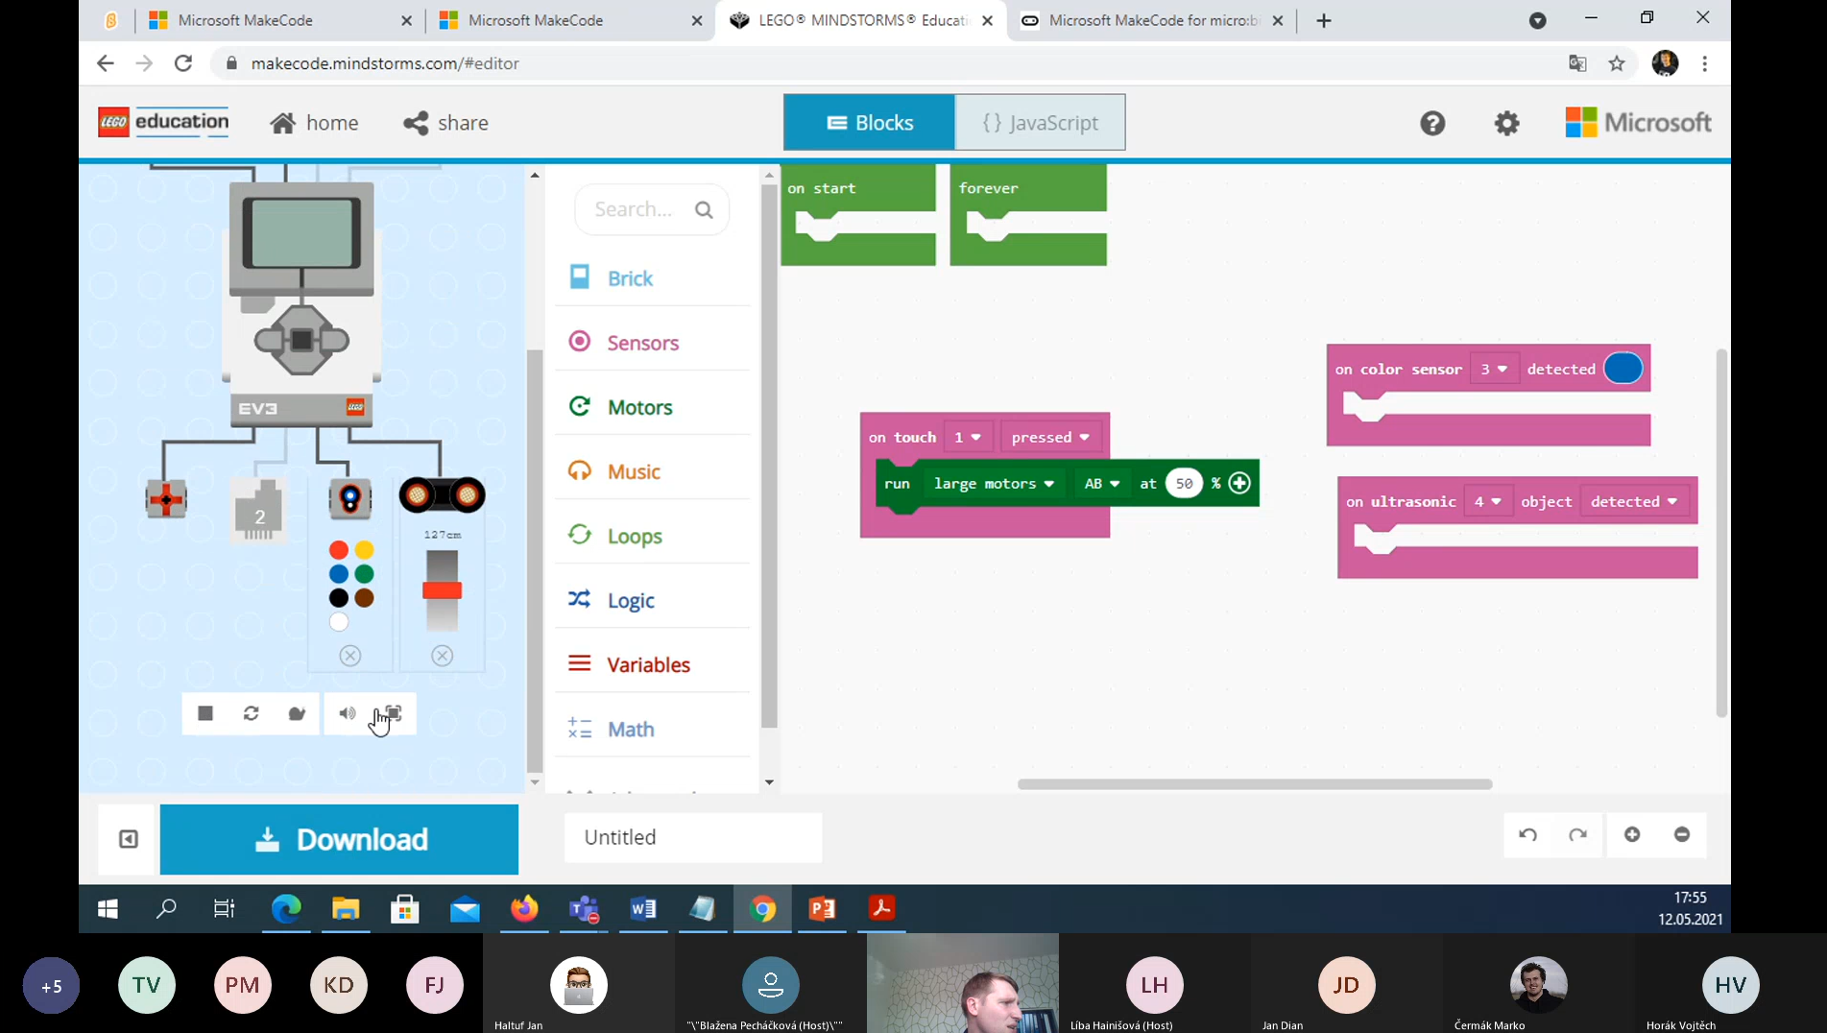Screen dimensions: 1827x1033
Task: Redo workspace change
Action: pos(1578,834)
